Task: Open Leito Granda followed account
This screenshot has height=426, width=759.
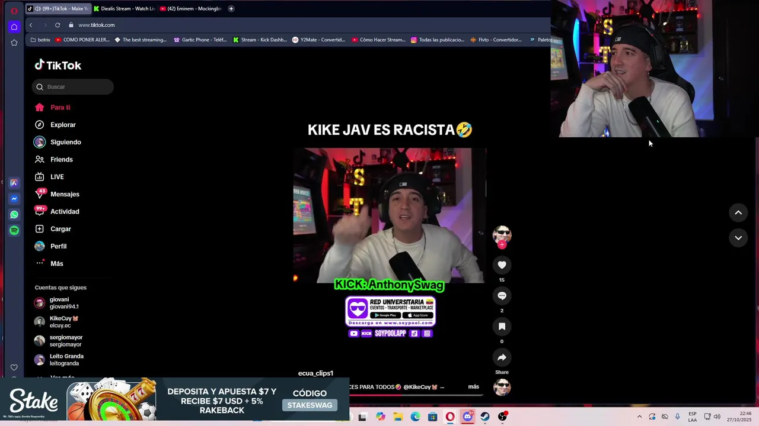Action: click(x=59, y=360)
